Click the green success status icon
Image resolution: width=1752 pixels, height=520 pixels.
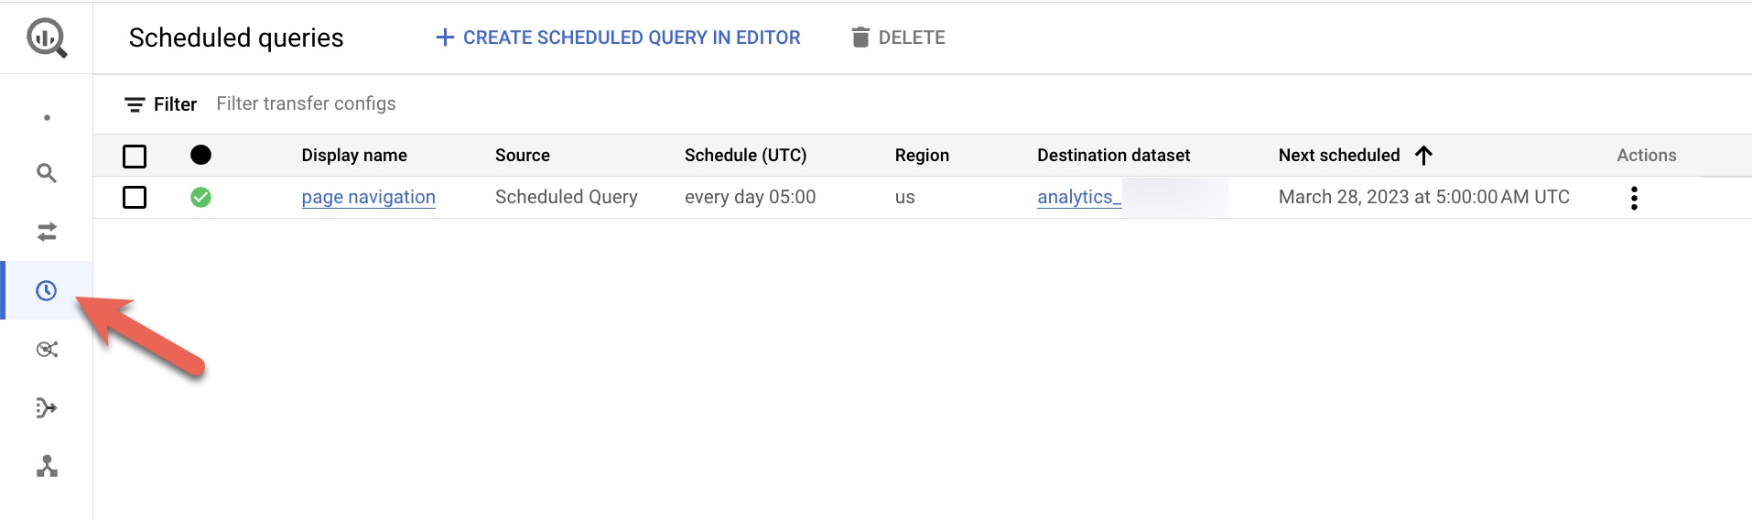click(x=200, y=197)
